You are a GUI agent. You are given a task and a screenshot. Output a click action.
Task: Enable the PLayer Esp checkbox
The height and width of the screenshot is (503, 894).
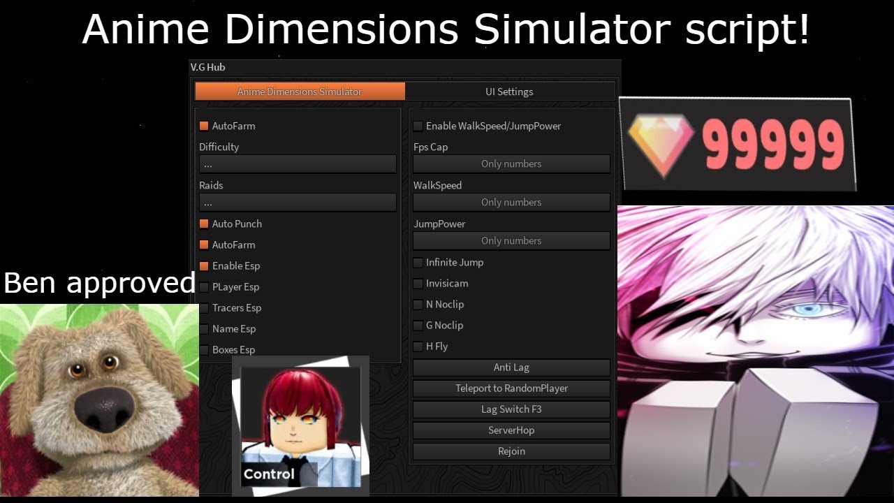pos(204,287)
